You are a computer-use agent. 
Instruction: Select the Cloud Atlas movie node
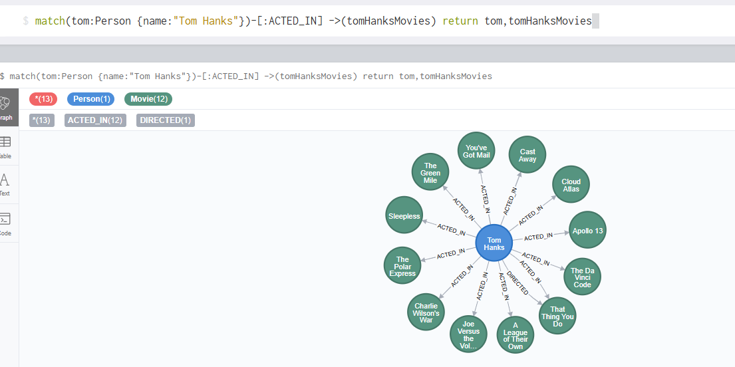(571, 185)
